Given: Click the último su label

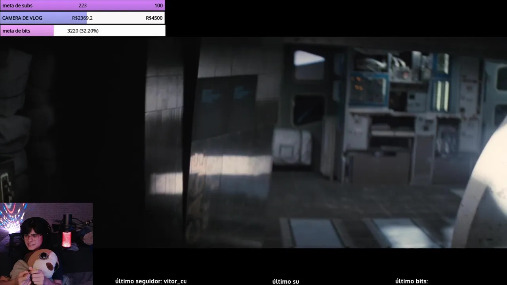Looking at the screenshot, I should (286, 281).
